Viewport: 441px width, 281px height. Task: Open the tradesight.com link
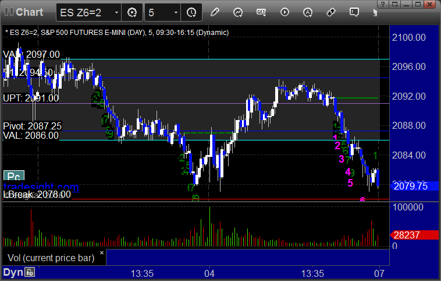click(x=41, y=186)
